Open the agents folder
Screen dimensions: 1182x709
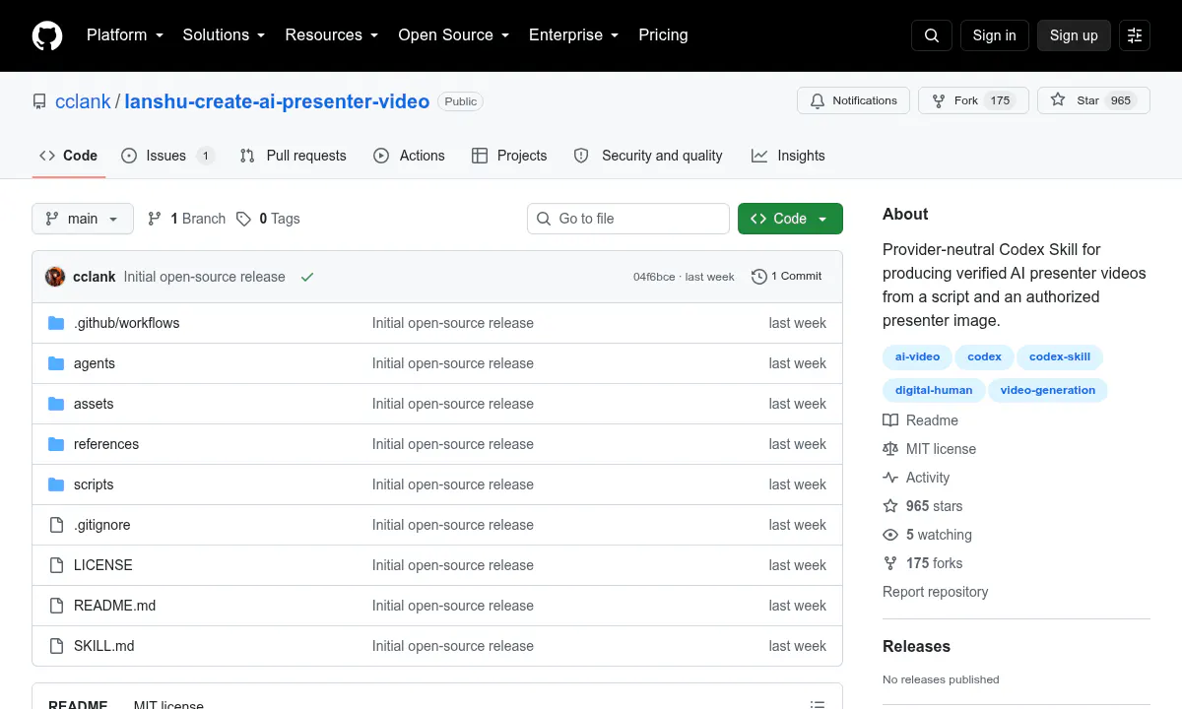(x=95, y=363)
